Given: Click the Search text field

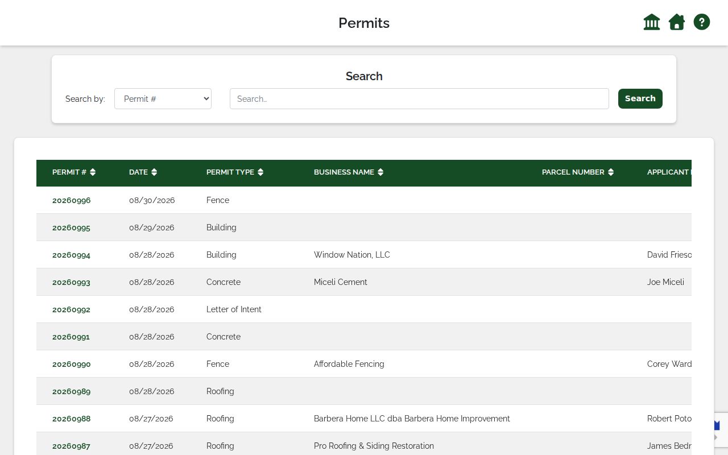Looking at the screenshot, I should coord(419,98).
